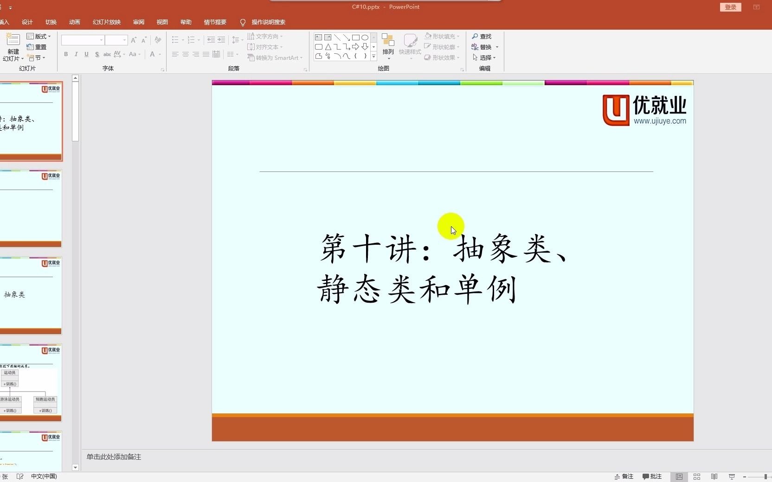This screenshot has width=772, height=482.
Task: Toggle Italic formatting
Action: (76, 54)
